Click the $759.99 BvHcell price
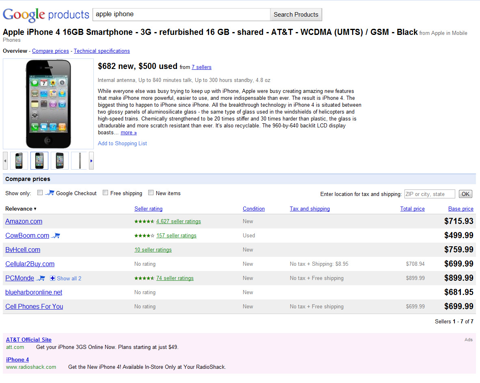The height and width of the screenshot is (383, 480). 458,250
